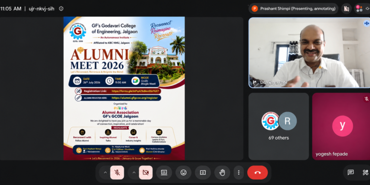Image resolution: width=370 pixels, height=185 pixels.
Task: Open the 69 others tile
Action: [279, 126]
